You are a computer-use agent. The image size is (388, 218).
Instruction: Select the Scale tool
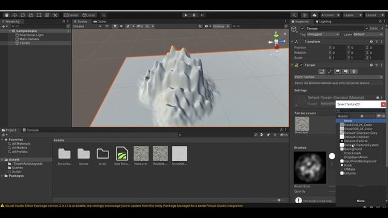coord(31,15)
